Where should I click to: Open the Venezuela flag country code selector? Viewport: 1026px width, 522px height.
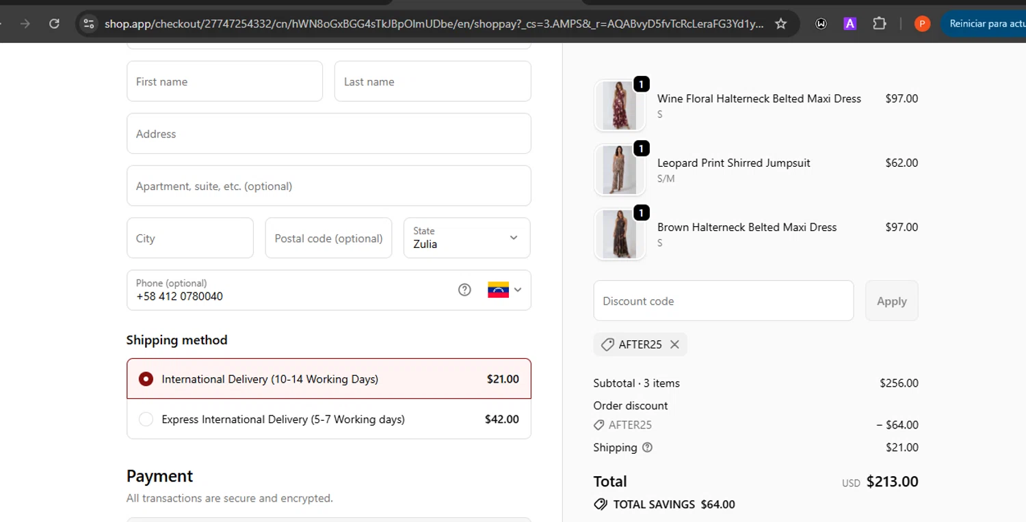pyautogui.click(x=505, y=290)
